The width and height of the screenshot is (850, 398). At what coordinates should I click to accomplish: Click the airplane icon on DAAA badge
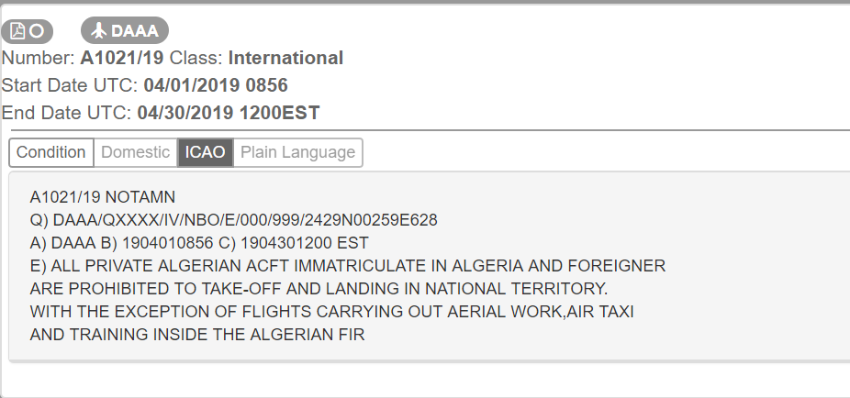(99, 31)
